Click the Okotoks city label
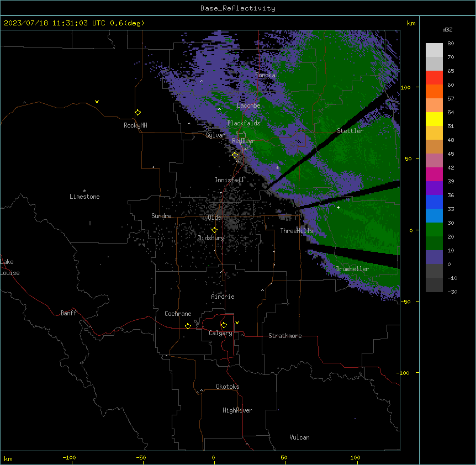 point(228,387)
